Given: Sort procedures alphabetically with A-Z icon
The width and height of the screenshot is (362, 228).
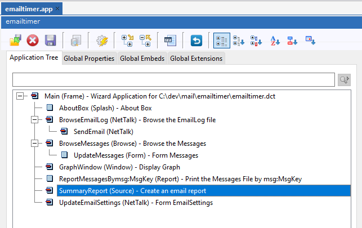Looking at the screenshot, I should 275,41.
